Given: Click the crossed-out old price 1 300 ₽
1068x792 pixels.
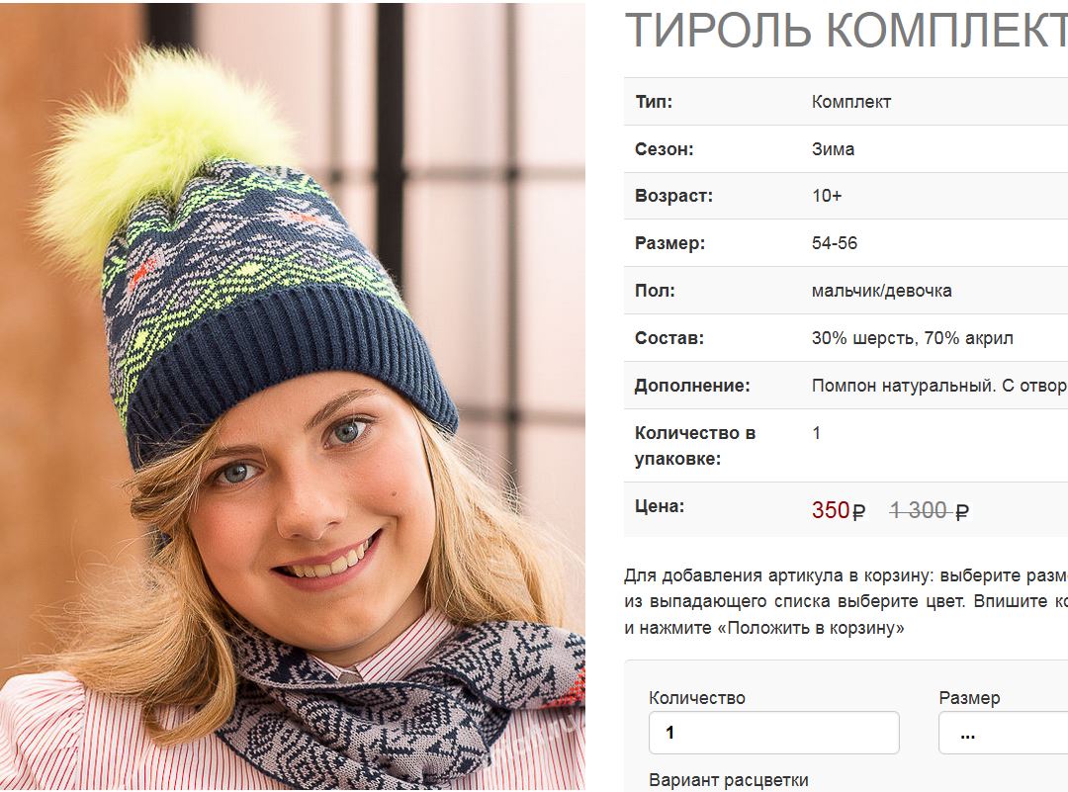Looking at the screenshot, I should [x=929, y=510].
